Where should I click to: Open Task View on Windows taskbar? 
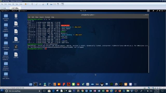[44, 91]
